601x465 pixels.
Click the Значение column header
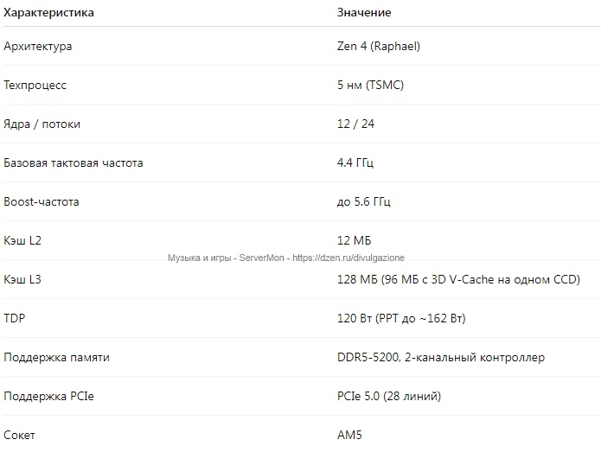tap(363, 13)
